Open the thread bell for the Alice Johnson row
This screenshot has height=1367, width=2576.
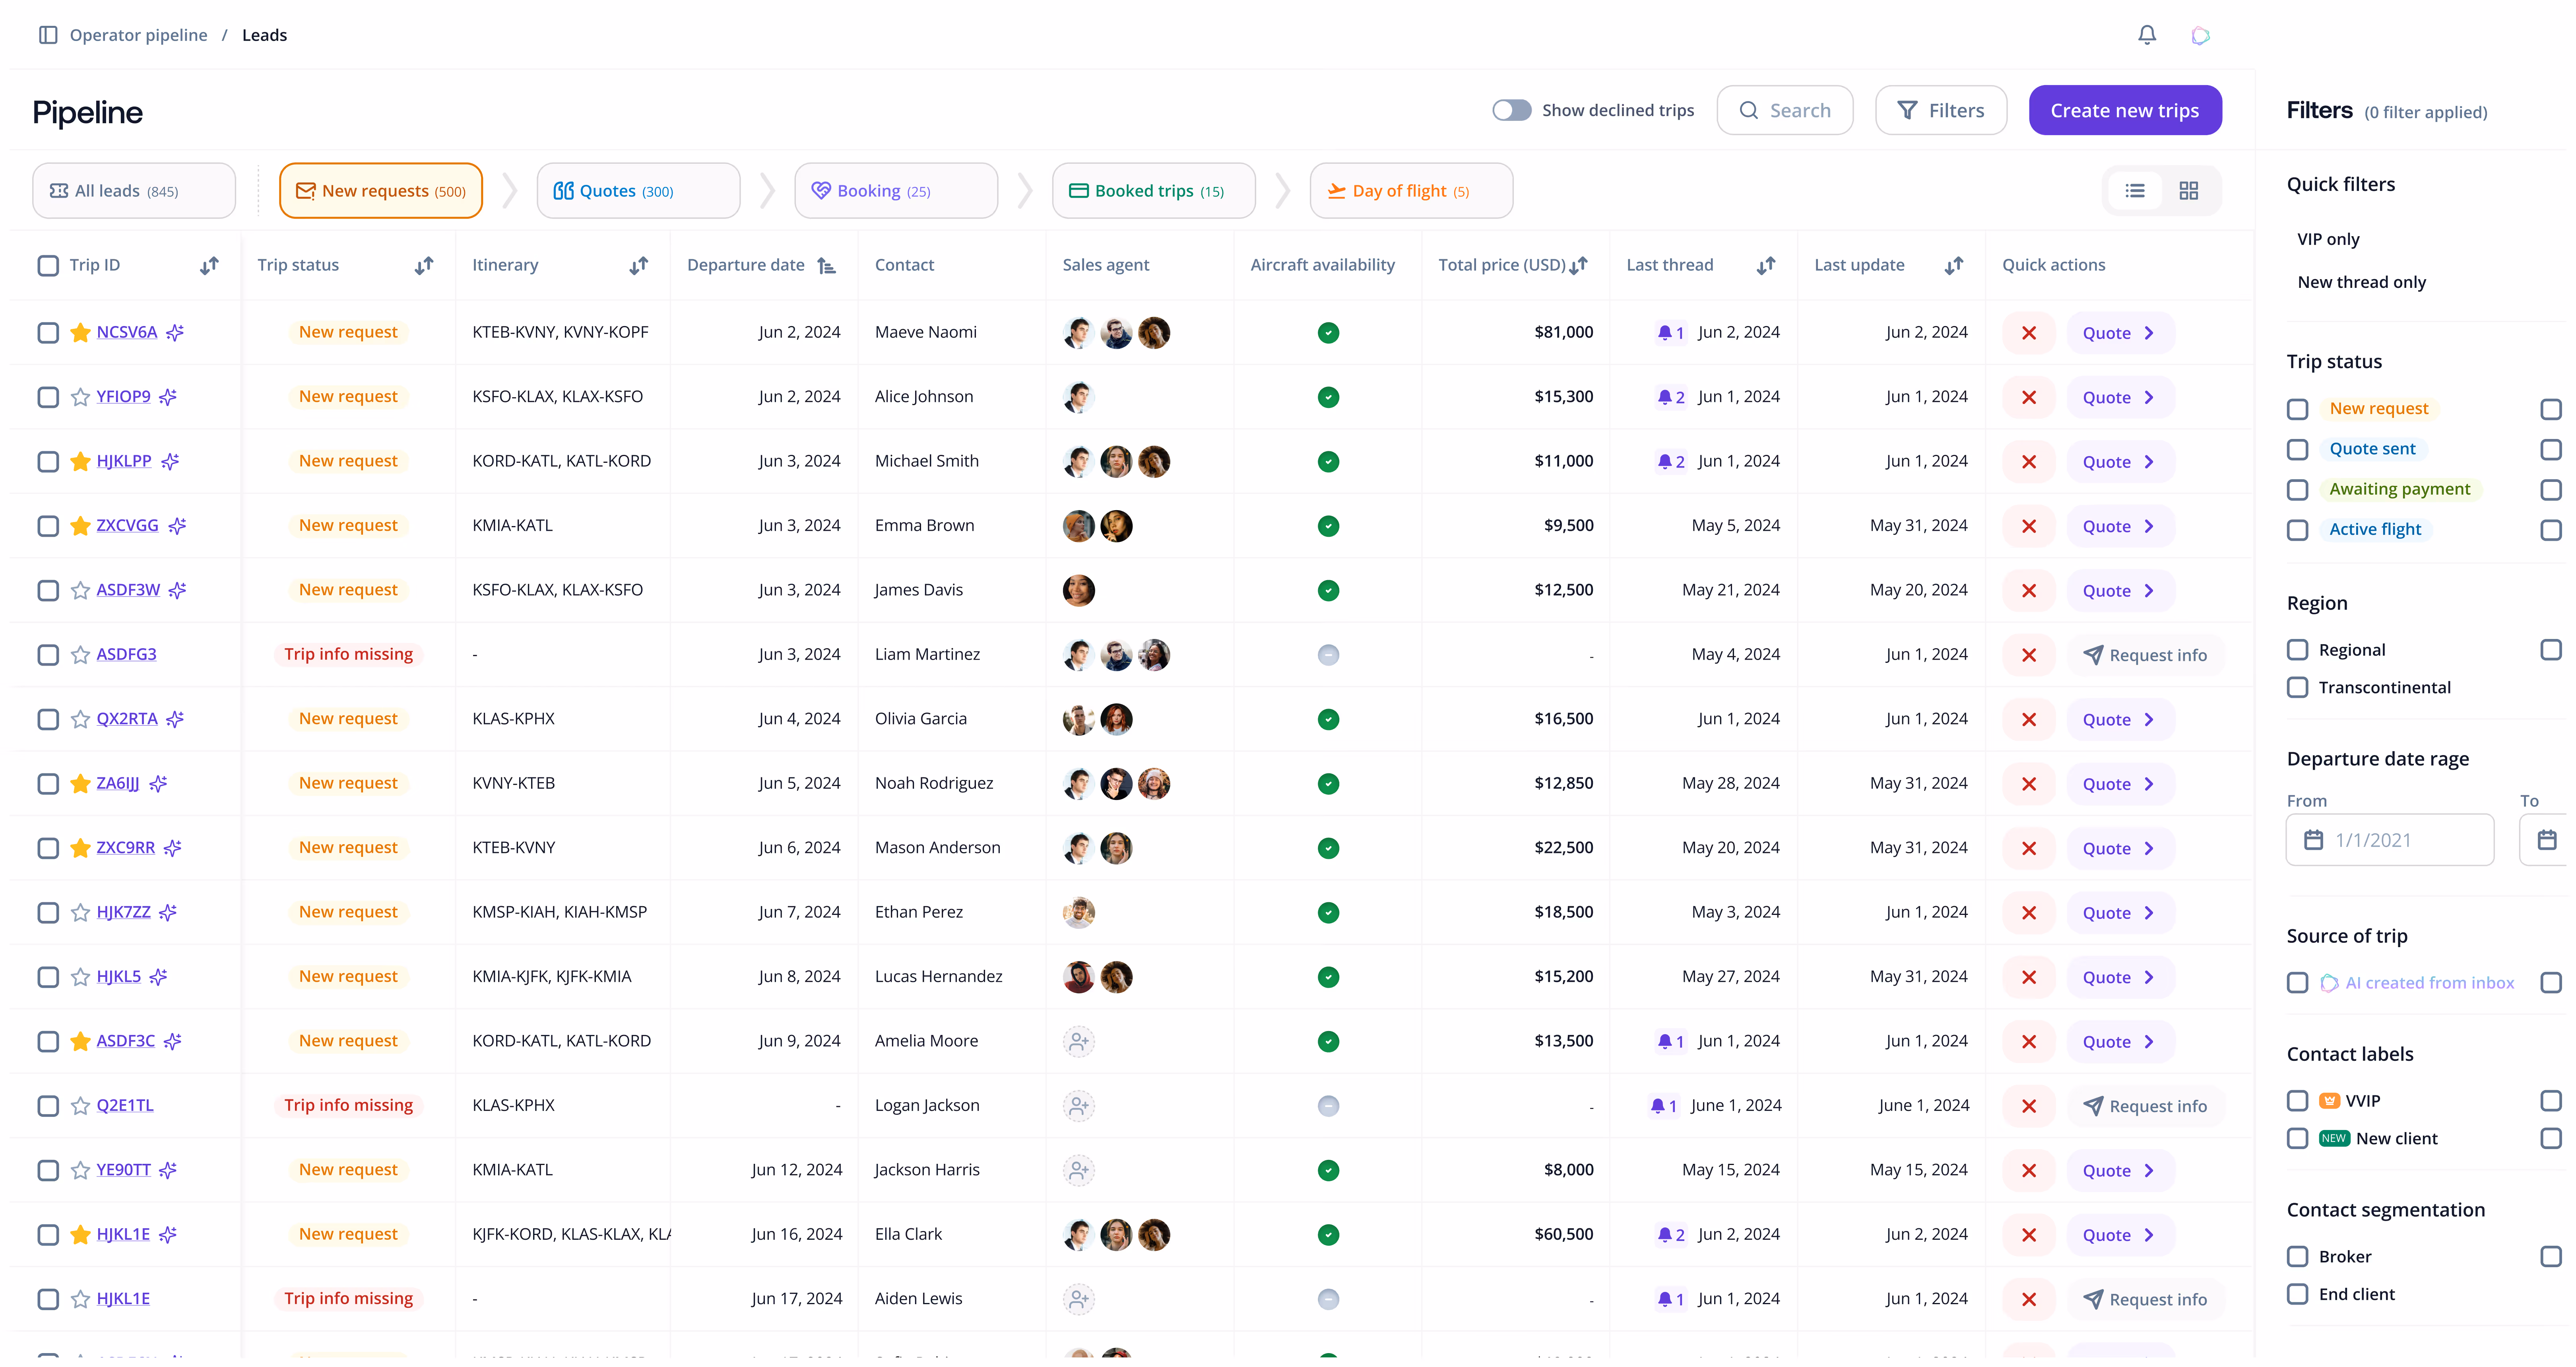1670,397
